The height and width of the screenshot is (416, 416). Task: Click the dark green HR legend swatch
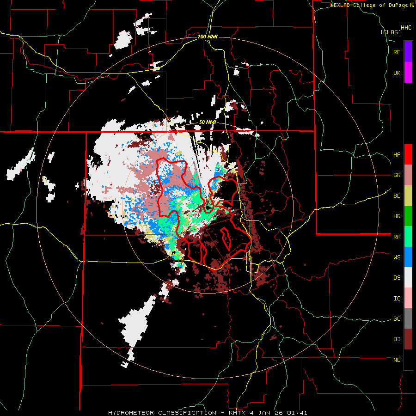(408, 216)
